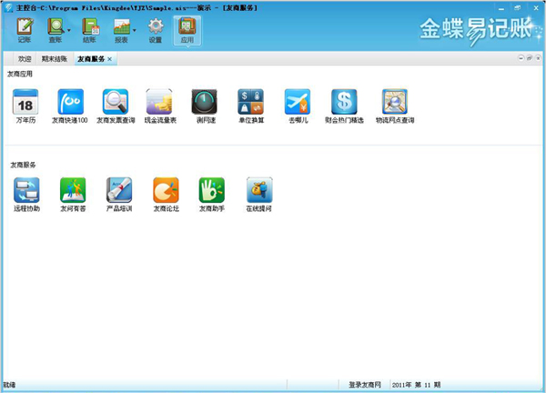
Task: Click the app icon in title bar
Action: (x=9, y=7)
